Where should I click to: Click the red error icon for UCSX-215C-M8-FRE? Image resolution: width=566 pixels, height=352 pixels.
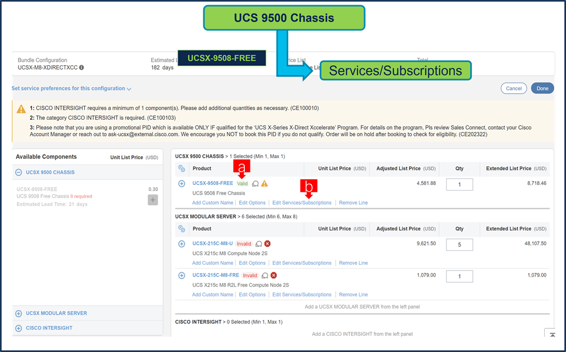click(273, 275)
